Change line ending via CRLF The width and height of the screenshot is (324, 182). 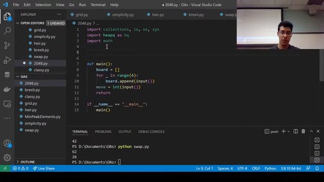256,168
